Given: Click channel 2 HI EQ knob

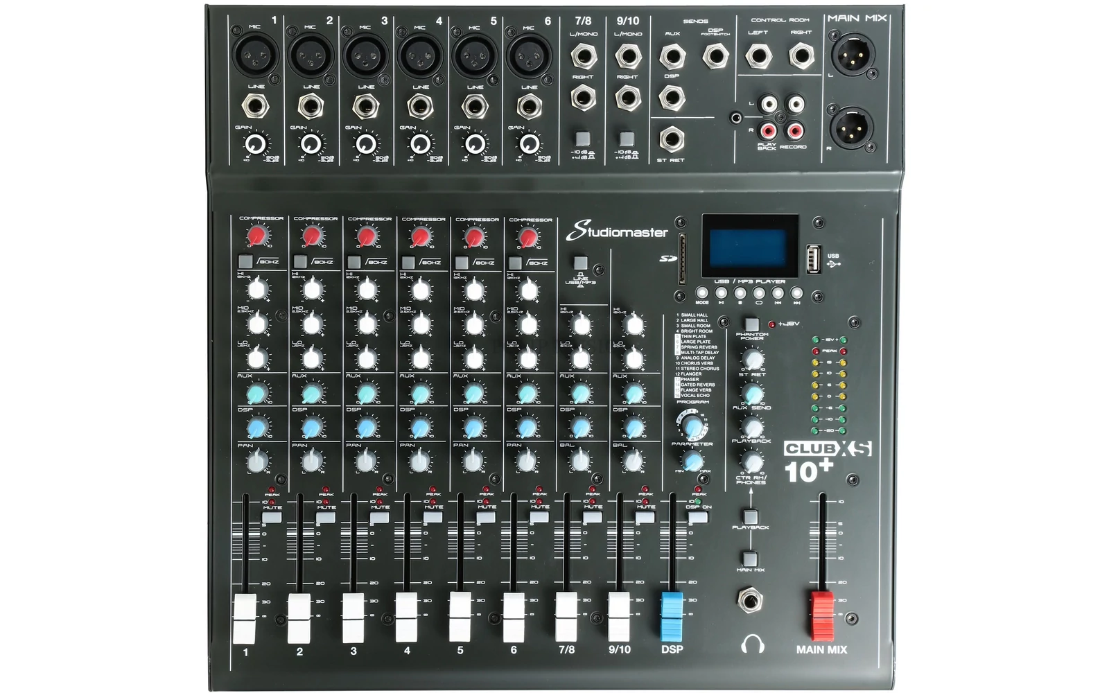Looking at the screenshot, I should pyautogui.click(x=312, y=289).
